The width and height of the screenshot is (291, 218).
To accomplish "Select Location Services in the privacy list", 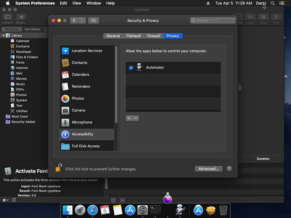I will [x=87, y=51].
